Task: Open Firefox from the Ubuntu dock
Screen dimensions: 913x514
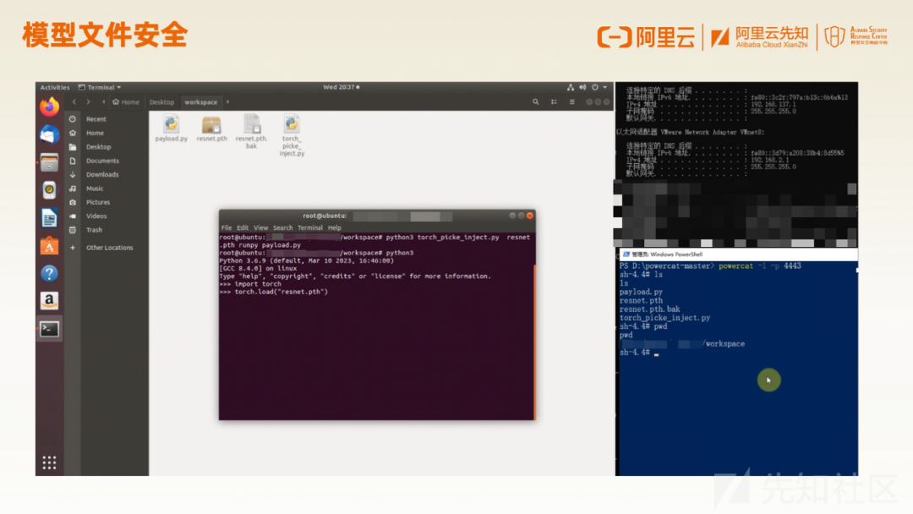Action: tap(50, 107)
